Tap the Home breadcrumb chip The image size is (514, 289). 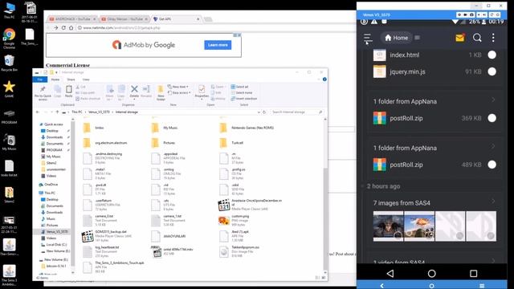click(x=396, y=38)
